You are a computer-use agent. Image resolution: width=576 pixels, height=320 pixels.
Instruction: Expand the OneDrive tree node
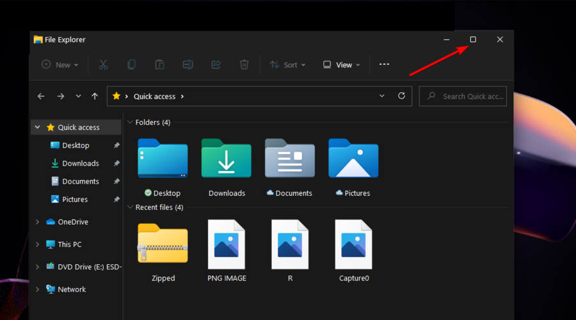tap(38, 222)
